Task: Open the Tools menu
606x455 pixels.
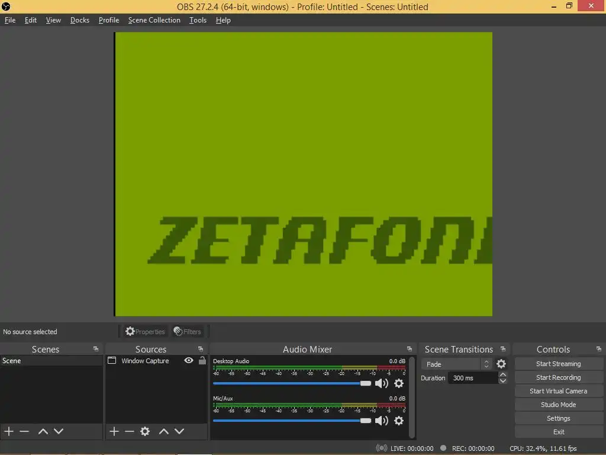Action: 198,20
